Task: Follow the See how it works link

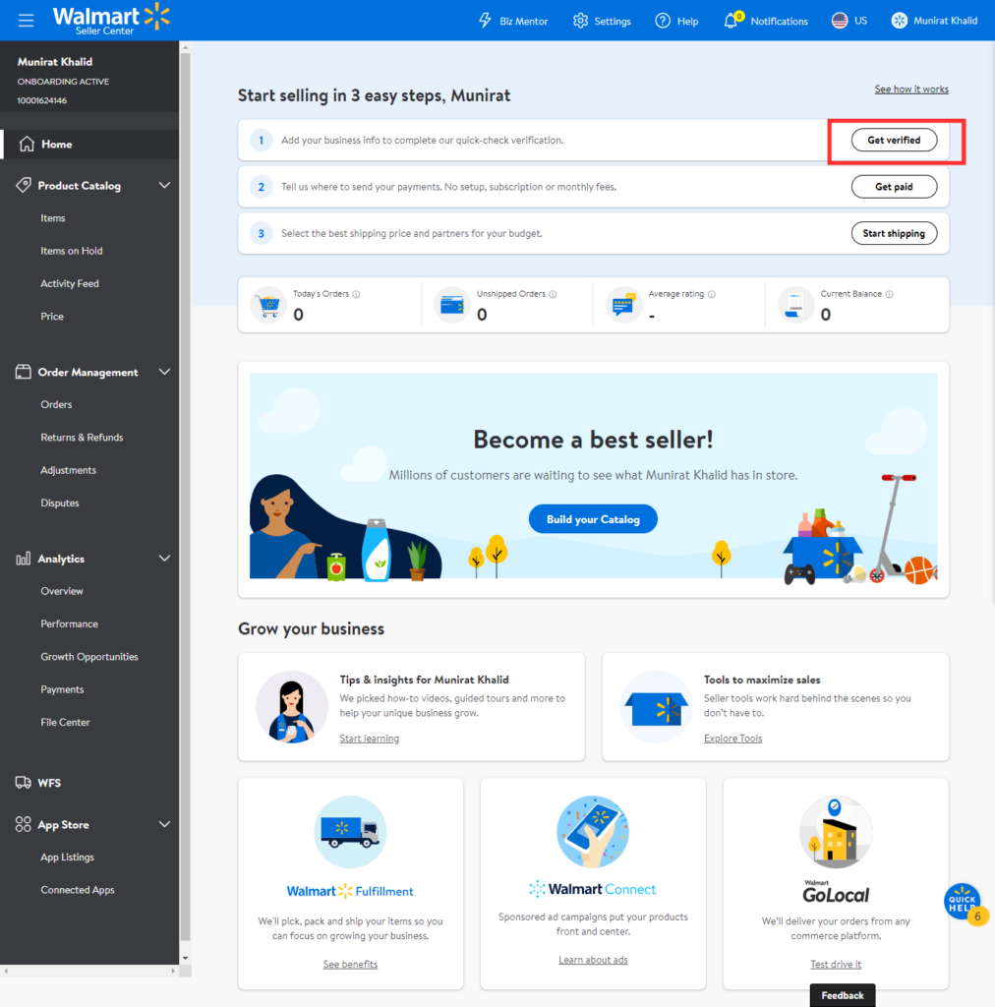Action: pyautogui.click(x=911, y=89)
